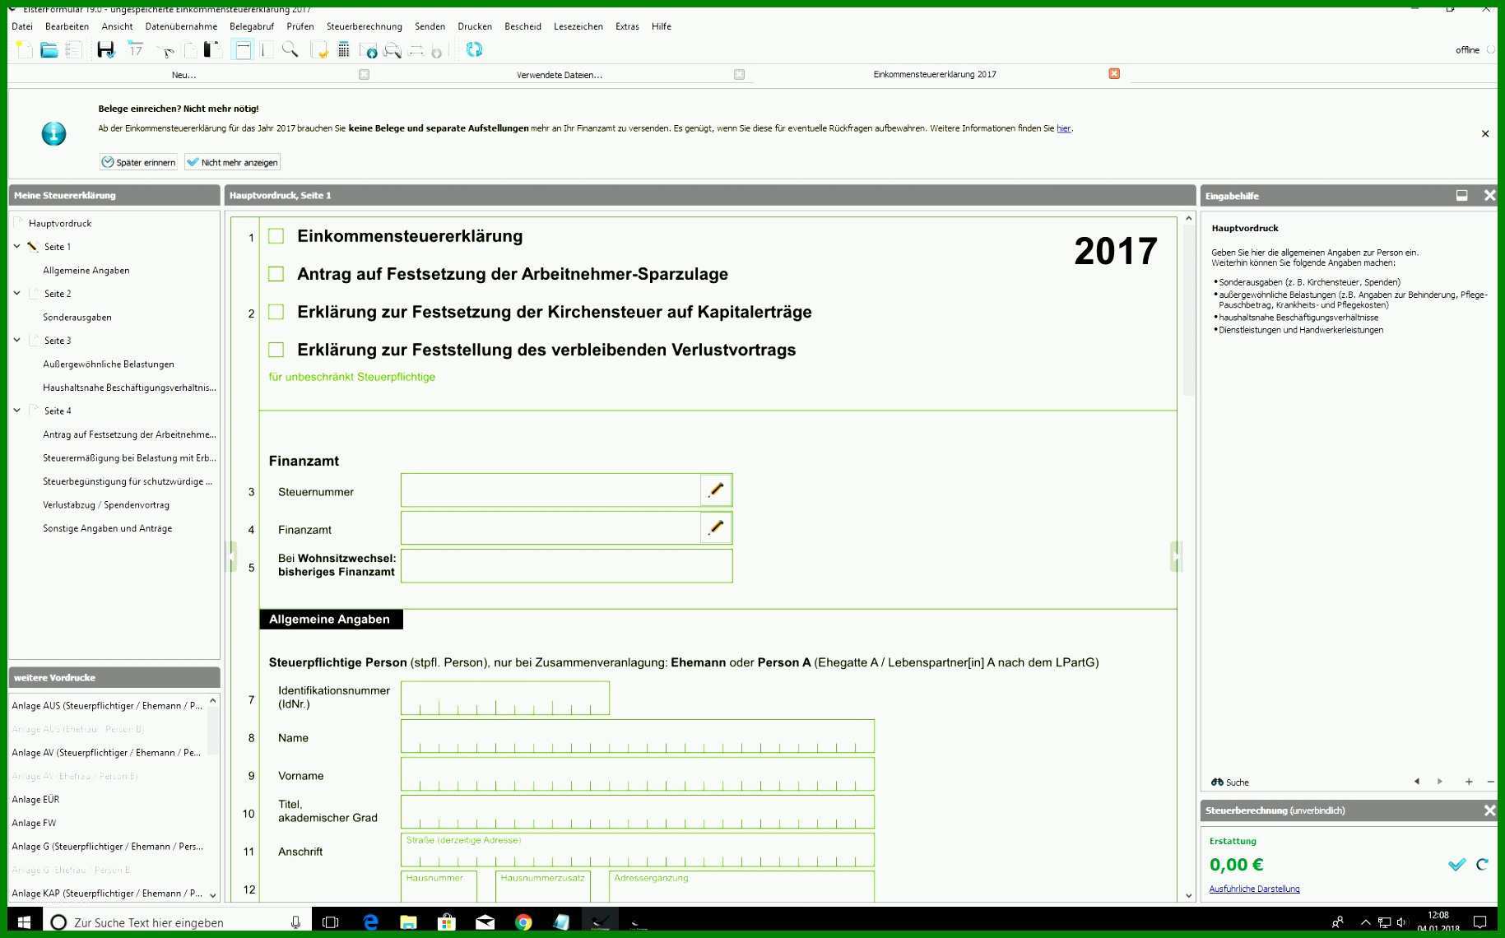Viewport: 1505px width, 938px height.
Task: Click the Identifikationsnummer input field
Action: (x=505, y=698)
